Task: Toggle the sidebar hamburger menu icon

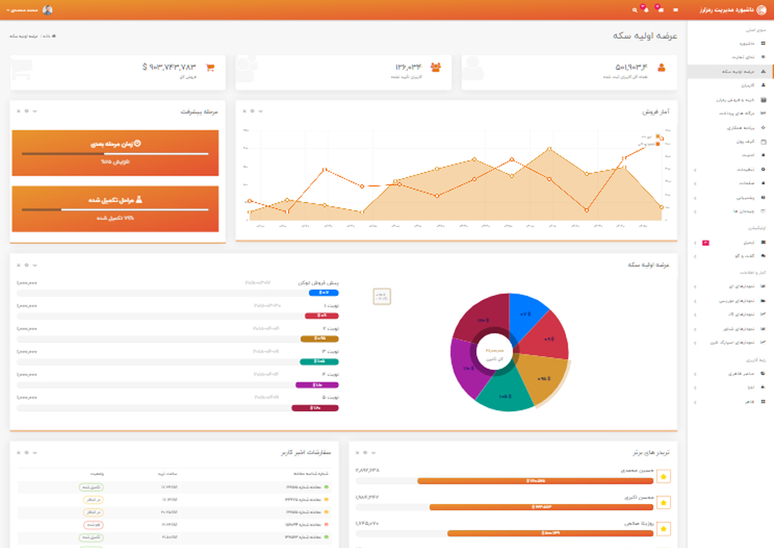Action: tap(675, 9)
